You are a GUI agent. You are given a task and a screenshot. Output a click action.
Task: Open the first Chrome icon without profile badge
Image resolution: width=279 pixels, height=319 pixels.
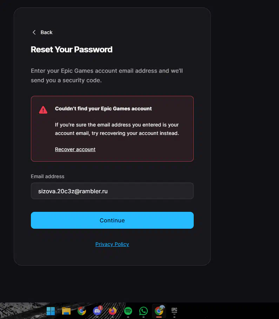click(82, 311)
